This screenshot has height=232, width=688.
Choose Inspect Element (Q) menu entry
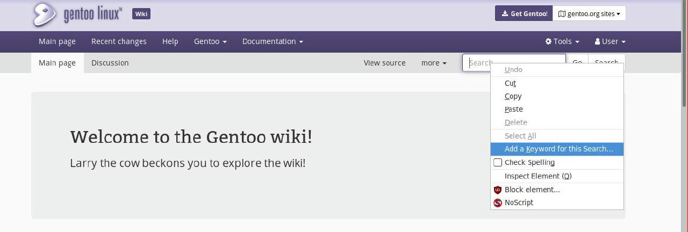tap(557, 176)
